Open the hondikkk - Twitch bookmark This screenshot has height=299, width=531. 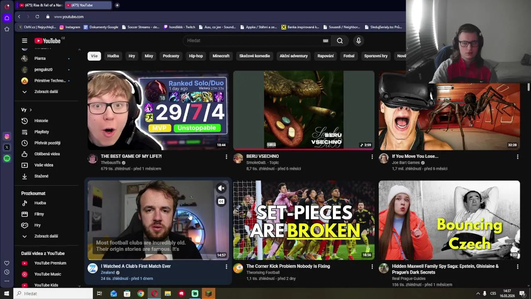pos(179,27)
